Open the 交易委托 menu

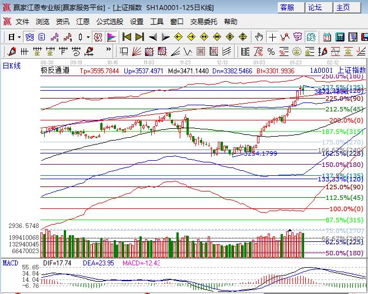204,22
